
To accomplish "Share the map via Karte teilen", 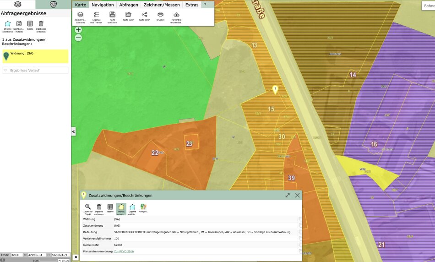I will 144,17.
